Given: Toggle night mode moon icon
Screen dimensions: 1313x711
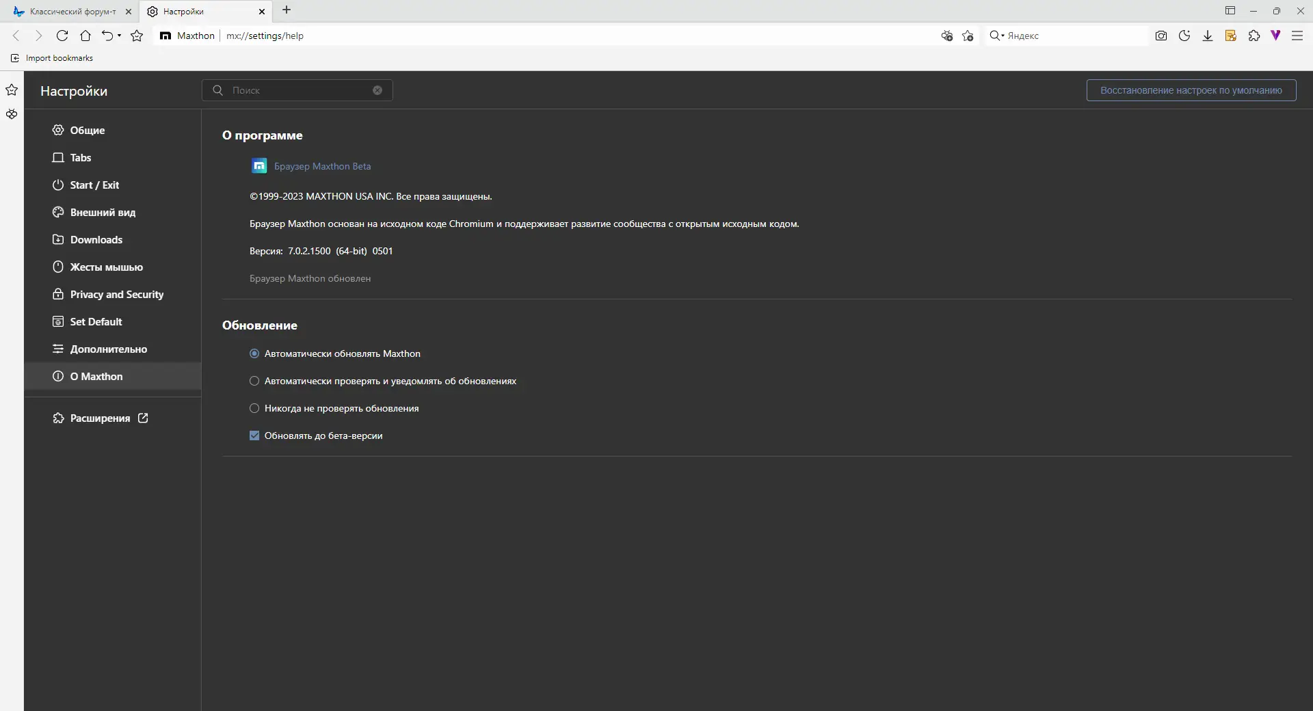Looking at the screenshot, I should [1184, 36].
